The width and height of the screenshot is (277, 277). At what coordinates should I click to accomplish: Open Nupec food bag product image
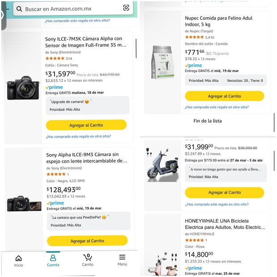[163, 62]
